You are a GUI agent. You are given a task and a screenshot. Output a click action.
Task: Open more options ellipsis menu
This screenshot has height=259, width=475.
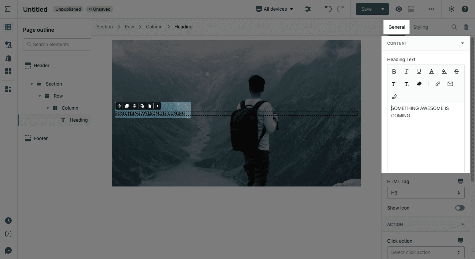(431, 9)
